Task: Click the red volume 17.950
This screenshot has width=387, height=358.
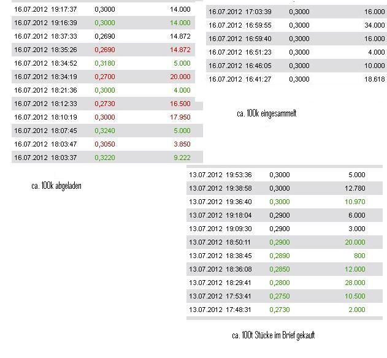Action: pyautogui.click(x=180, y=117)
